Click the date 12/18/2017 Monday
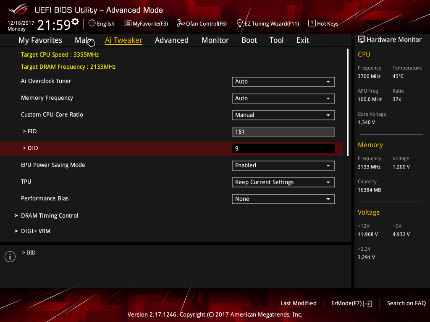The width and height of the screenshot is (430, 322). coord(21,26)
